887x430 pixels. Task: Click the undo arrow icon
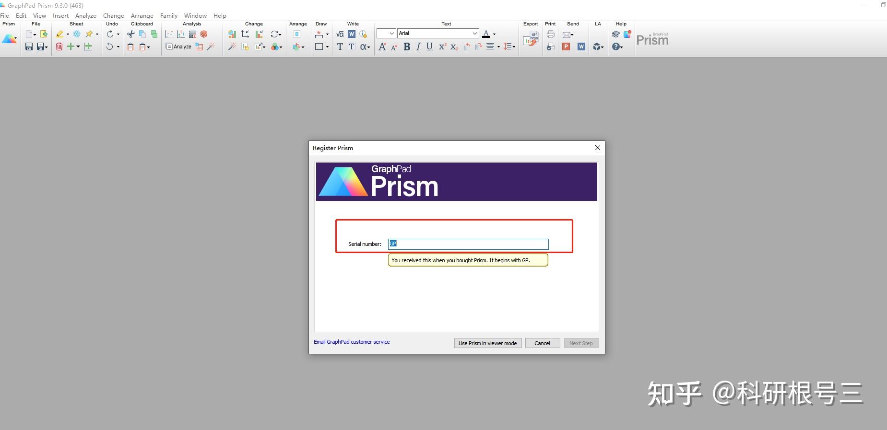[x=109, y=46]
